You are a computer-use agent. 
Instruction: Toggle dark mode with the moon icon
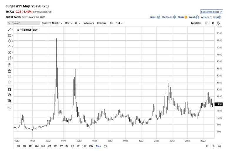(x=218, y=23)
